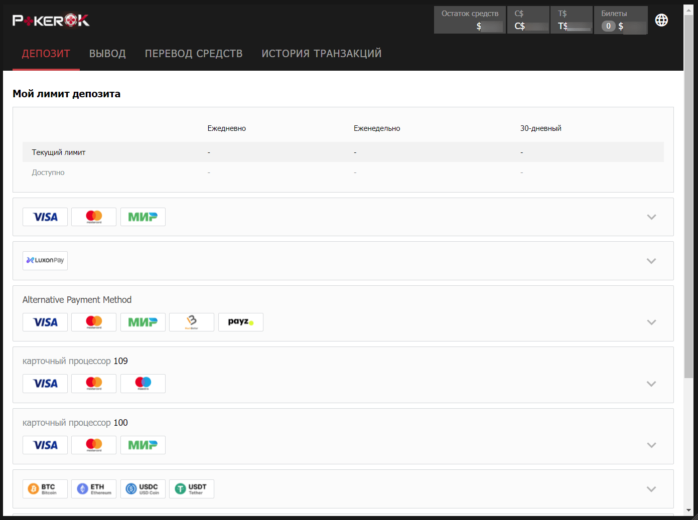The width and height of the screenshot is (698, 520).
Task: Open the language globe icon
Action: click(661, 20)
